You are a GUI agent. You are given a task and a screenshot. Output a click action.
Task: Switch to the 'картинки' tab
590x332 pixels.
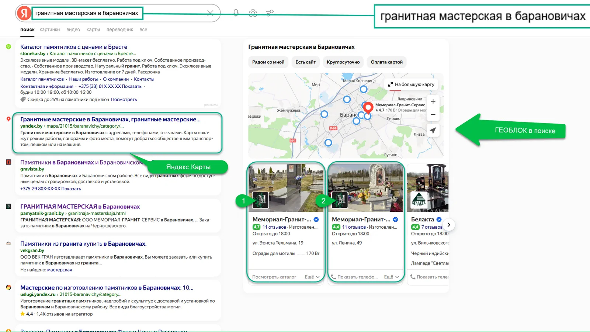pyautogui.click(x=50, y=30)
